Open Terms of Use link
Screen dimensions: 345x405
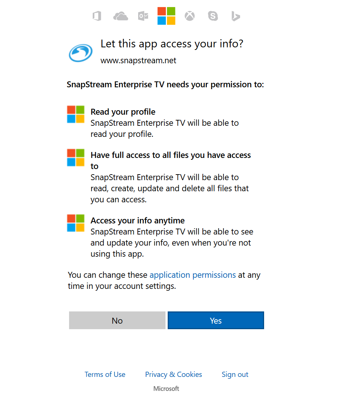105,374
